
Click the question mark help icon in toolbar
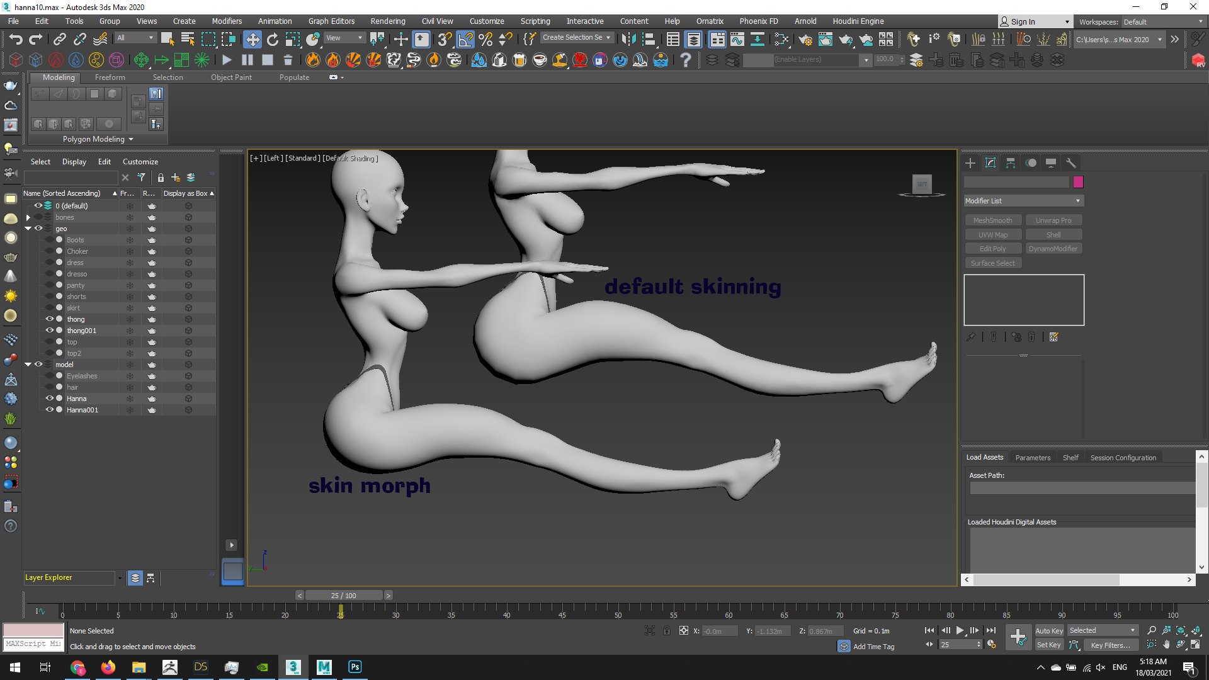pyautogui.click(x=686, y=60)
